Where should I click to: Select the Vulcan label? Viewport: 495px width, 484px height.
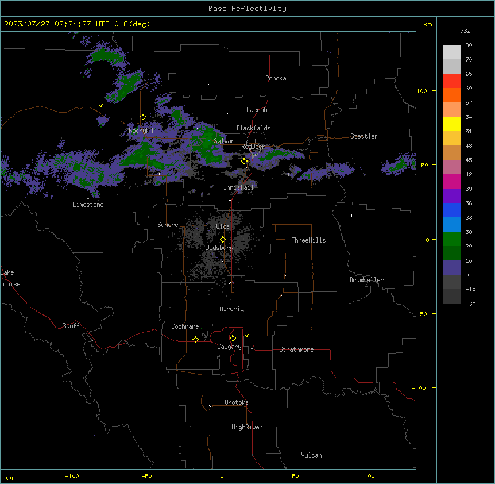(312, 455)
